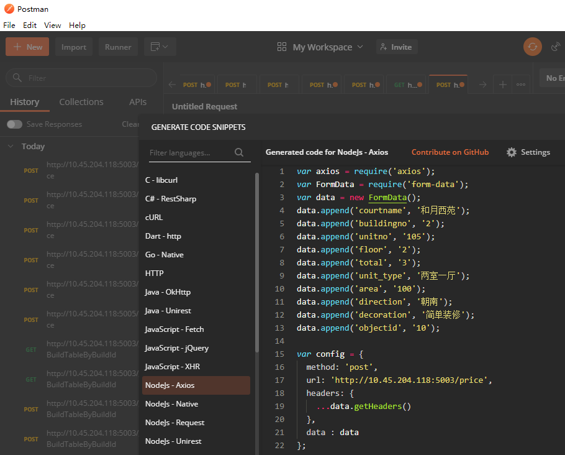Click the language list scrollbar
The width and height of the screenshot is (565, 455).
(x=257, y=262)
